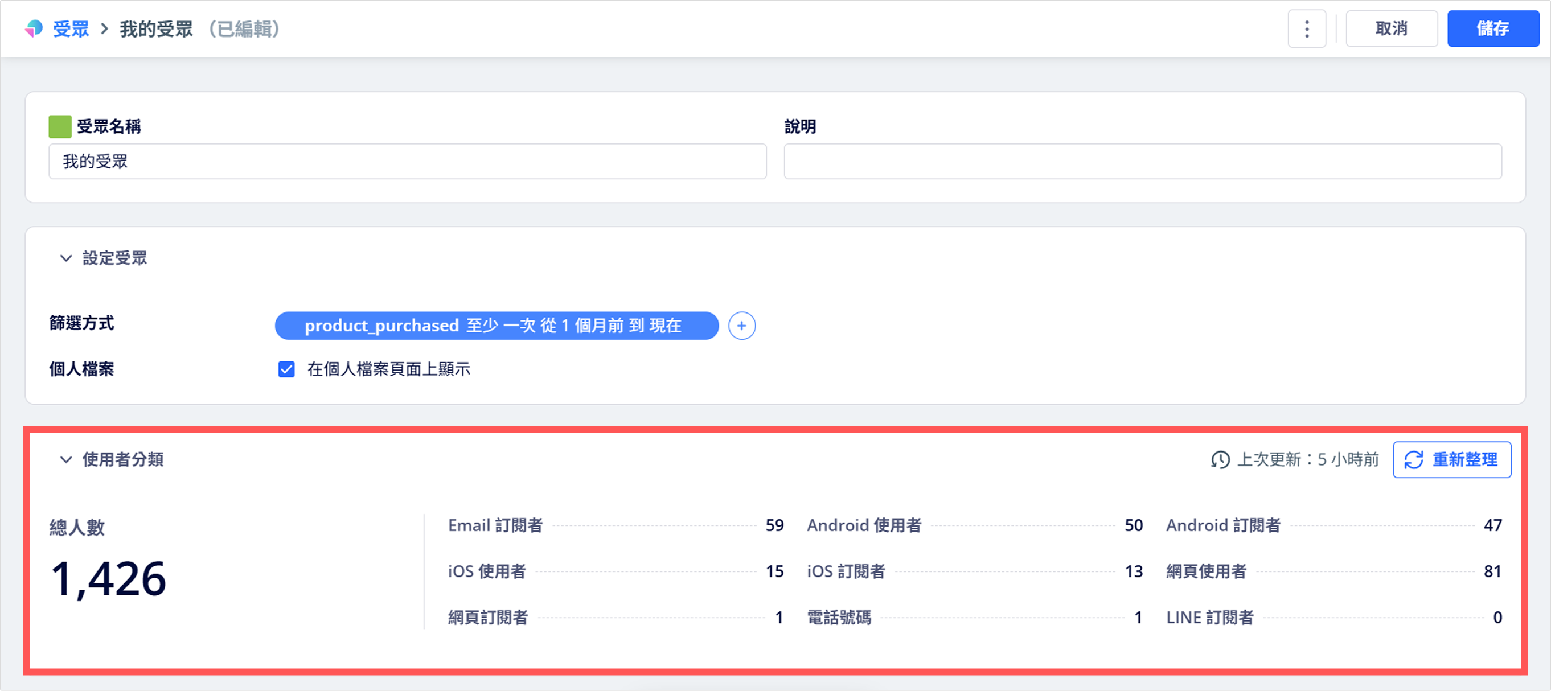Click the empty 說明 input field
The width and height of the screenshot is (1551, 691).
1142,161
